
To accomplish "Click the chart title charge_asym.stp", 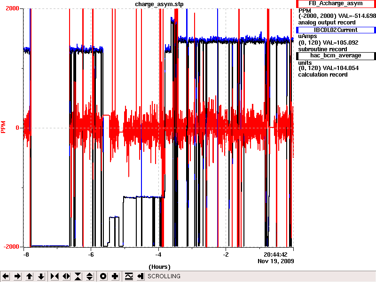I will click(159, 4).
